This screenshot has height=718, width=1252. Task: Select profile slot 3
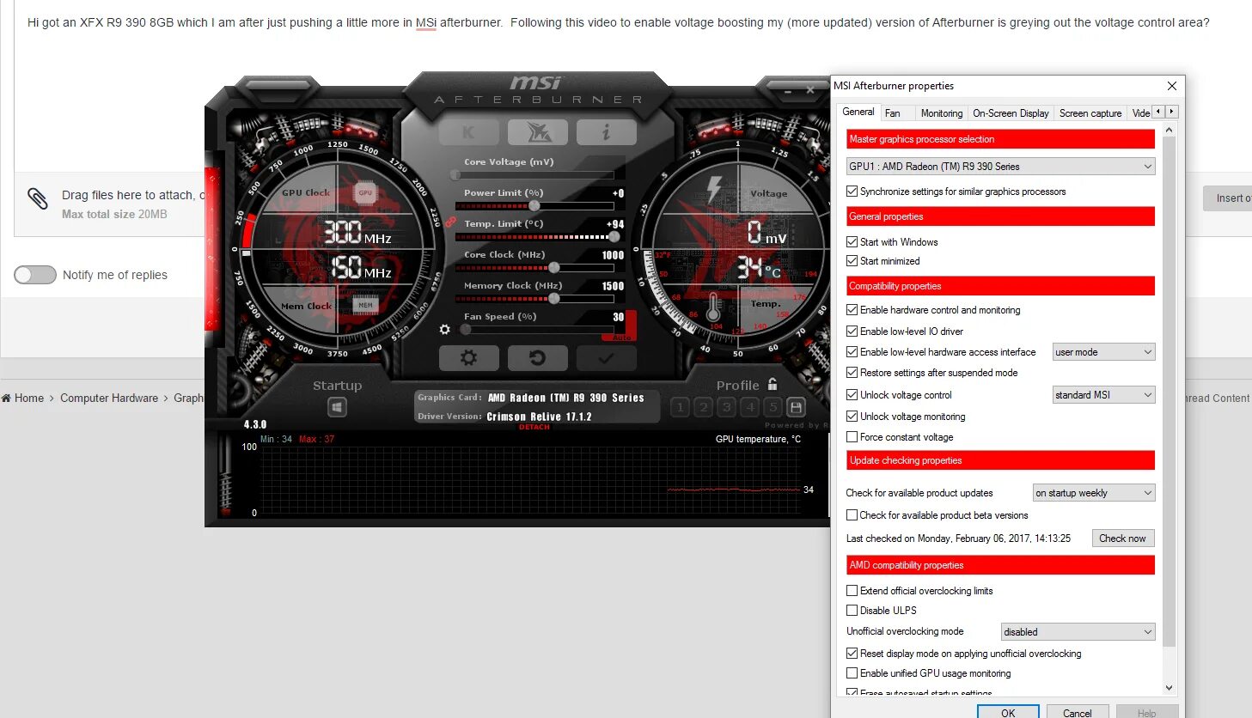click(726, 407)
